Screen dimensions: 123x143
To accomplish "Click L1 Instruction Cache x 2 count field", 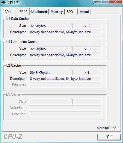I will pos(87,49).
